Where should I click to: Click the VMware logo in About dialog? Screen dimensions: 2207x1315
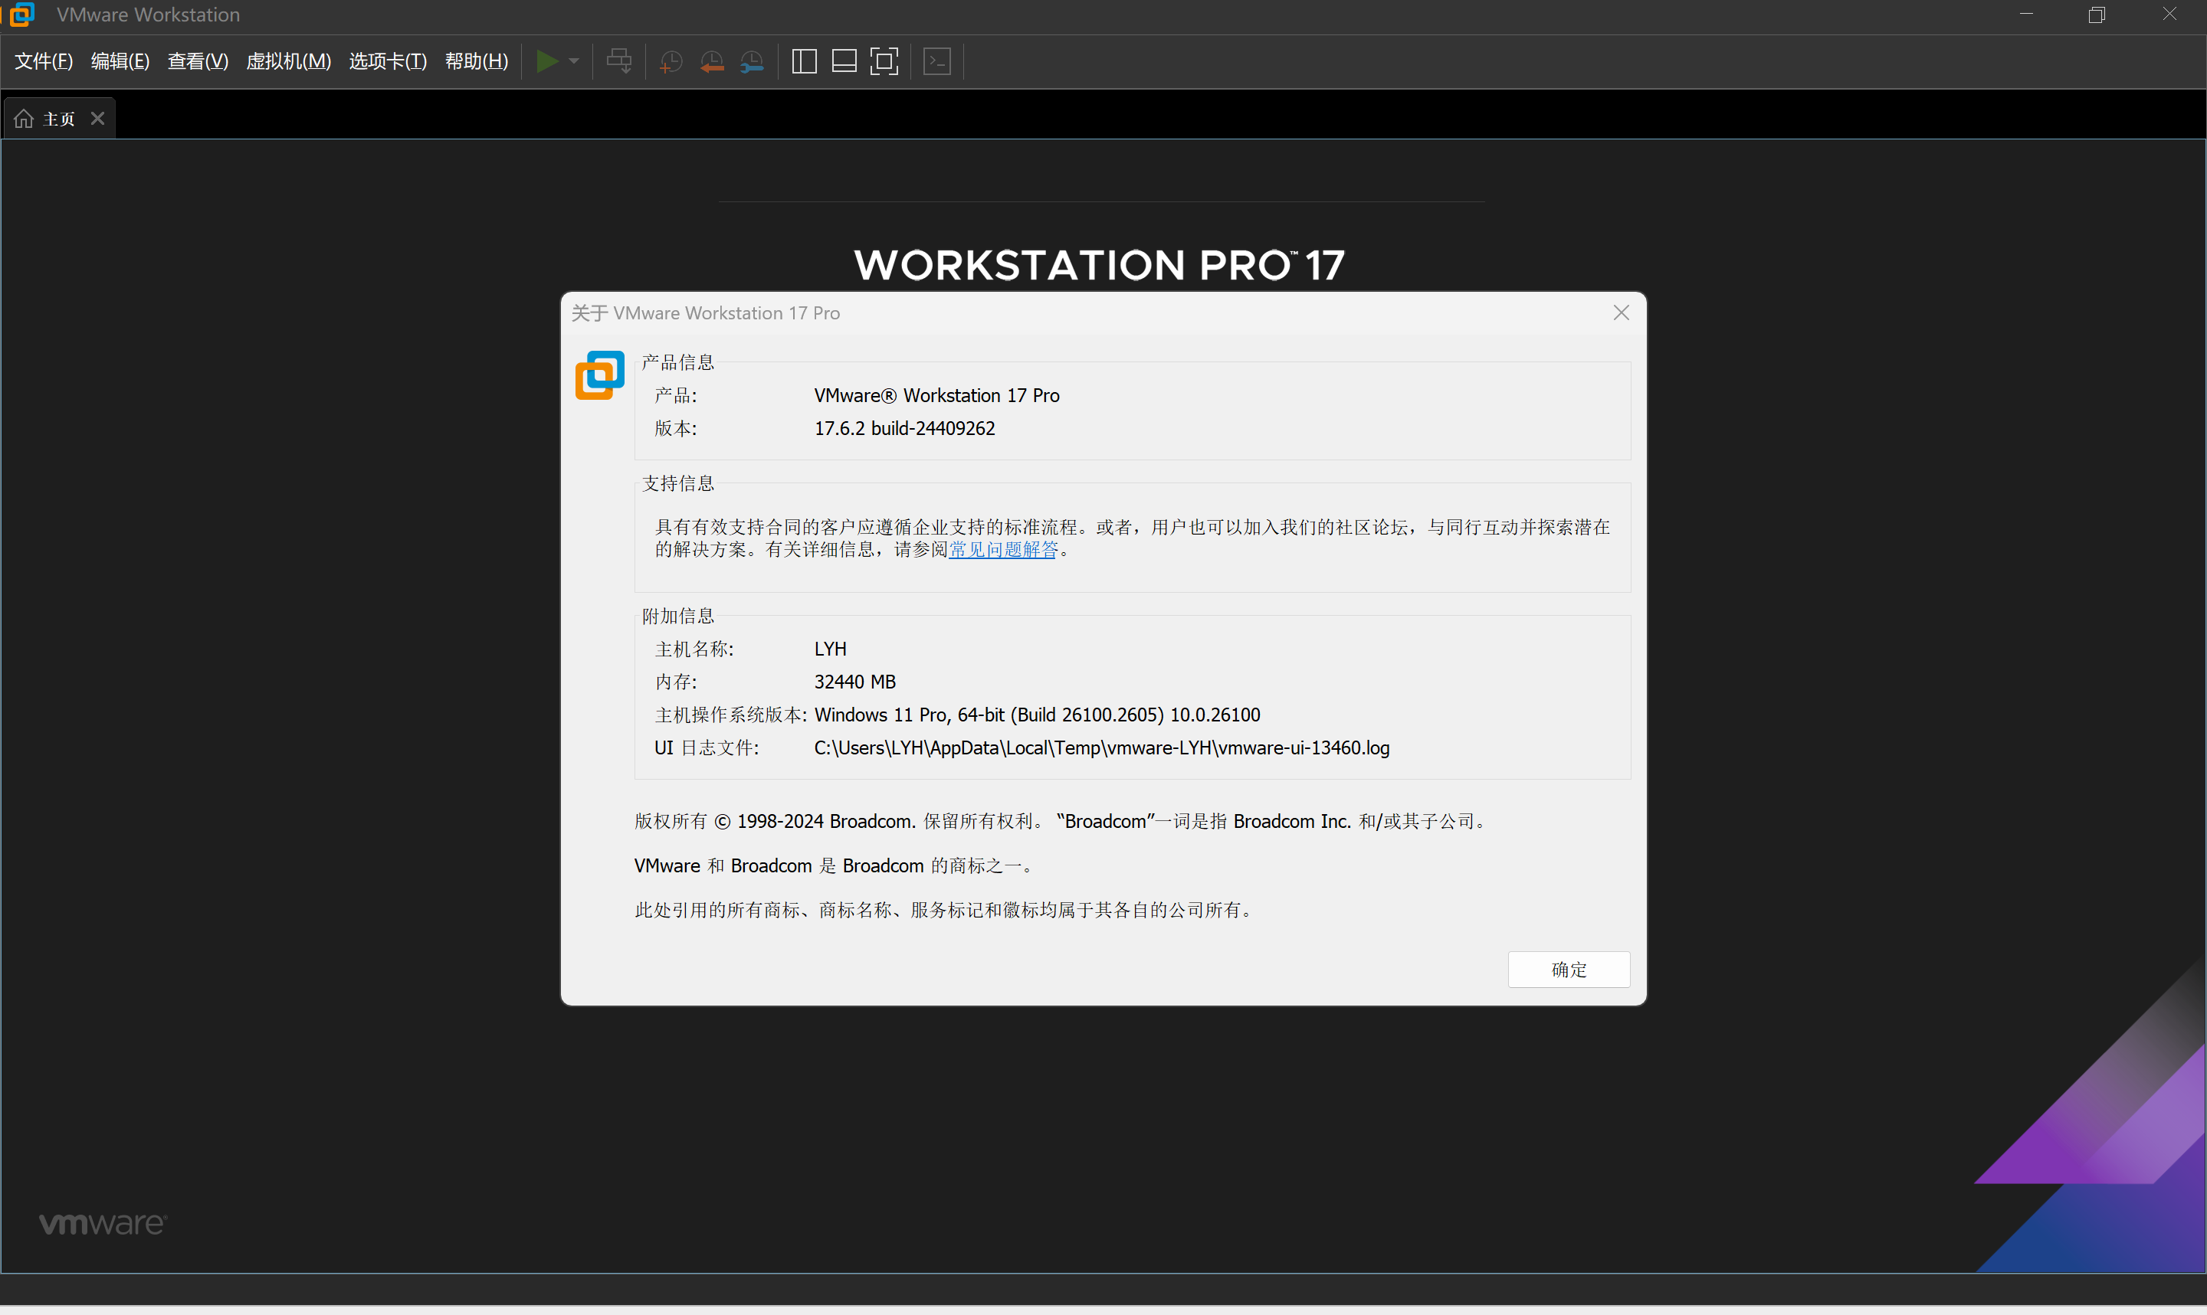pyautogui.click(x=600, y=375)
